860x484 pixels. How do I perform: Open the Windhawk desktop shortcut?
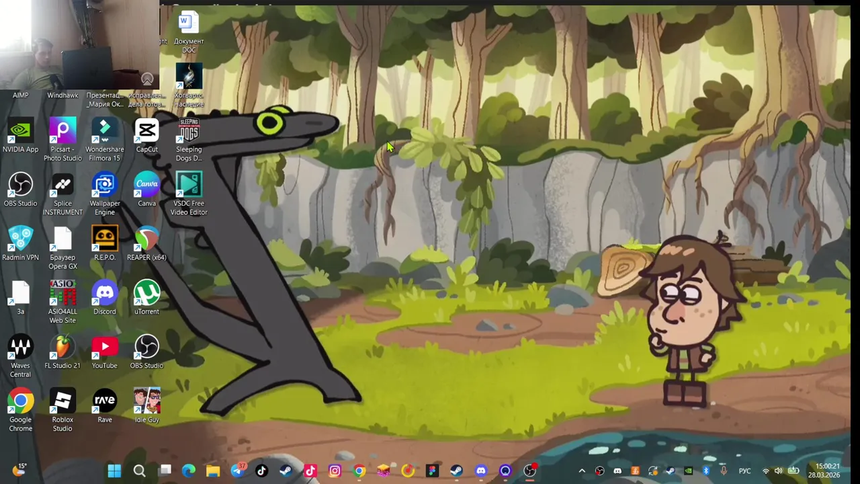(x=62, y=95)
